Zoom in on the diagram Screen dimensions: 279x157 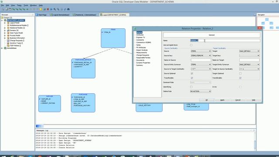pos(54,9)
